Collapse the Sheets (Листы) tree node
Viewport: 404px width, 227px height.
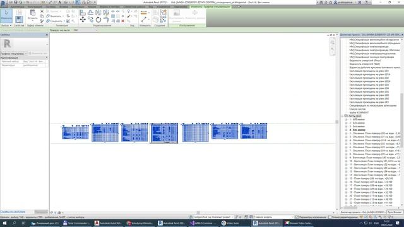click(x=342, y=116)
